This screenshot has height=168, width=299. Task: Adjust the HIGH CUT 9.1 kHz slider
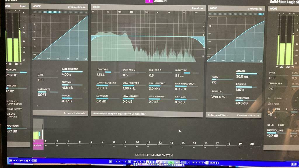16,72
